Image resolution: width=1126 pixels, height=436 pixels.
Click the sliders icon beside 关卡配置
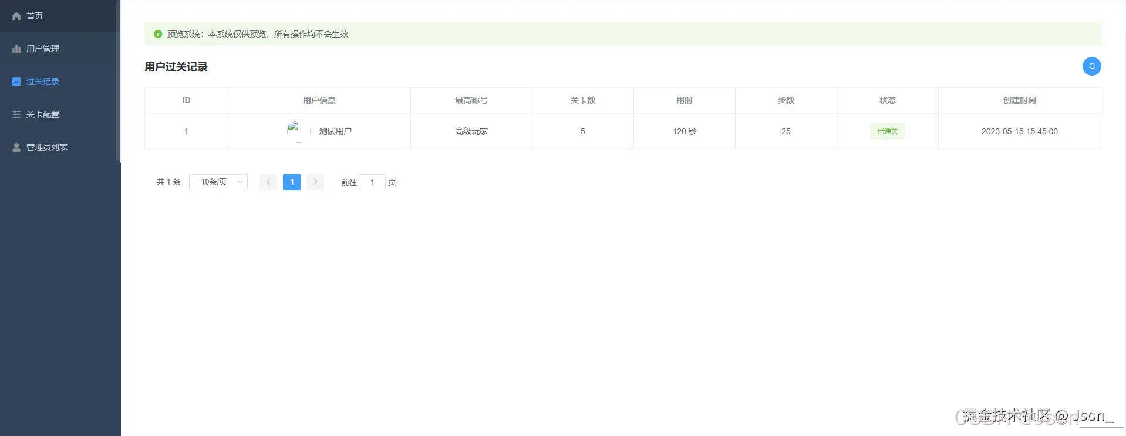pos(16,114)
